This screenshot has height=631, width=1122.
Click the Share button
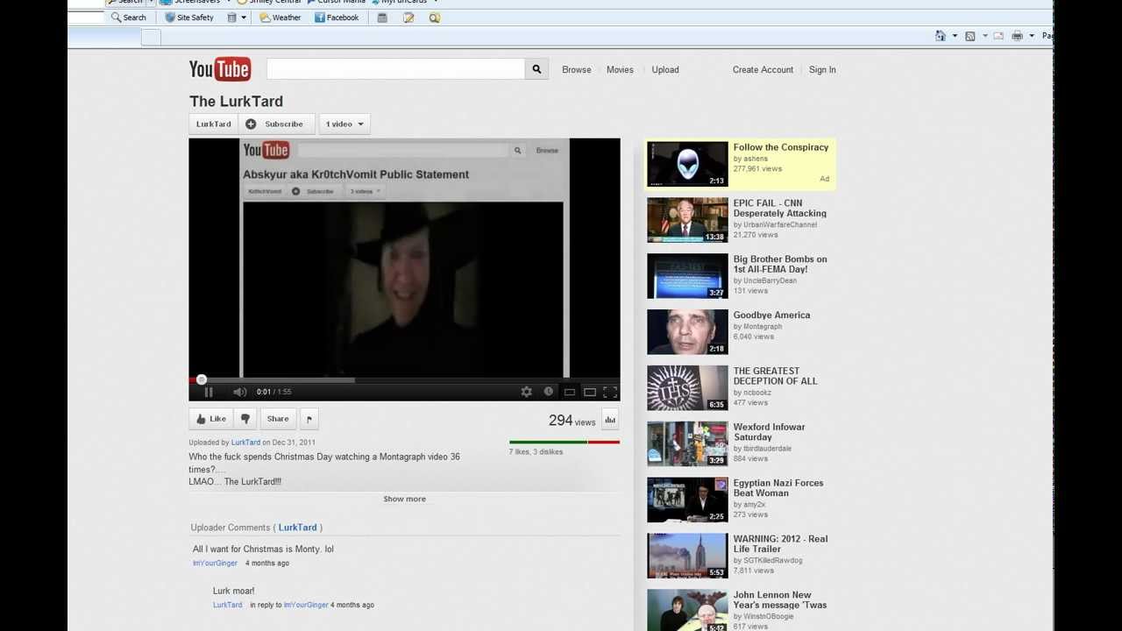[x=278, y=419]
